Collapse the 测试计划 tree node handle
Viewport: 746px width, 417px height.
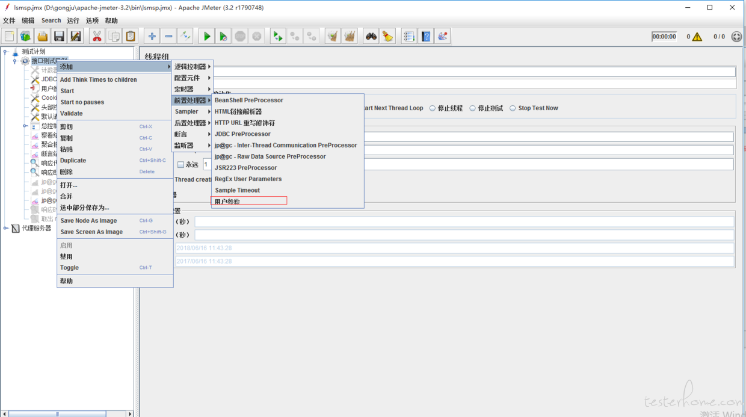coord(5,52)
